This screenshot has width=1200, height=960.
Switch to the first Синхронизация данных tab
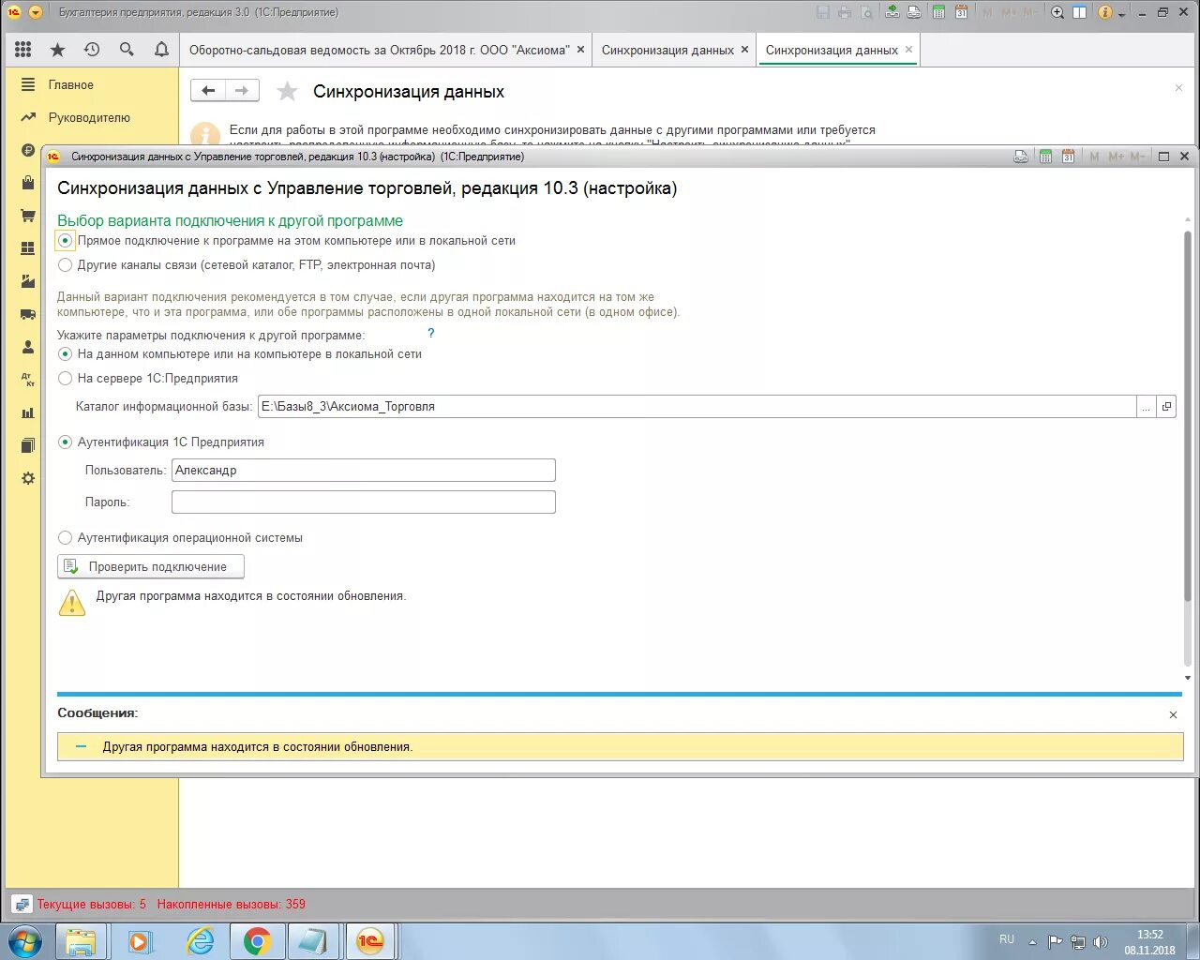tap(667, 50)
